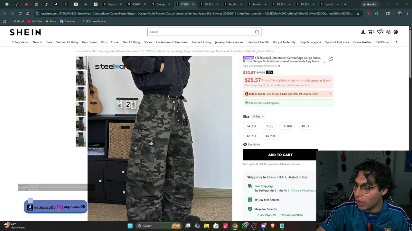
Task: Select size 38 (M)
Action: click(287, 126)
